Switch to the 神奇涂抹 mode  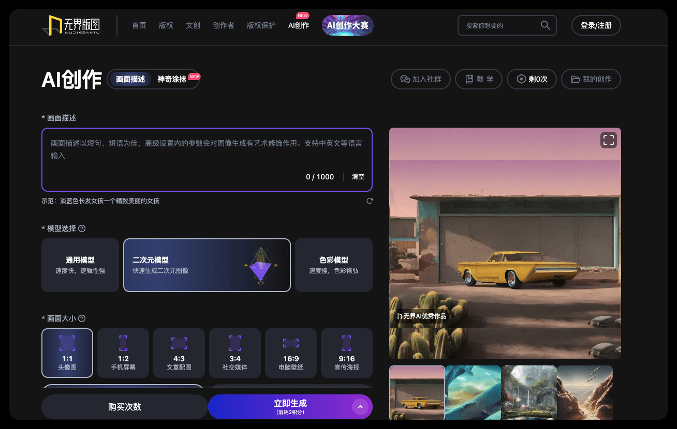172,79
